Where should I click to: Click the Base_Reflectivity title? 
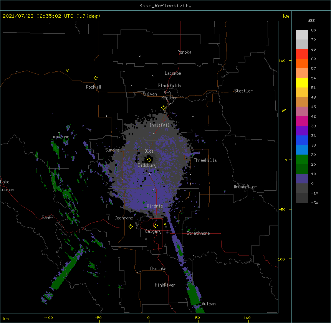point(165,6)
